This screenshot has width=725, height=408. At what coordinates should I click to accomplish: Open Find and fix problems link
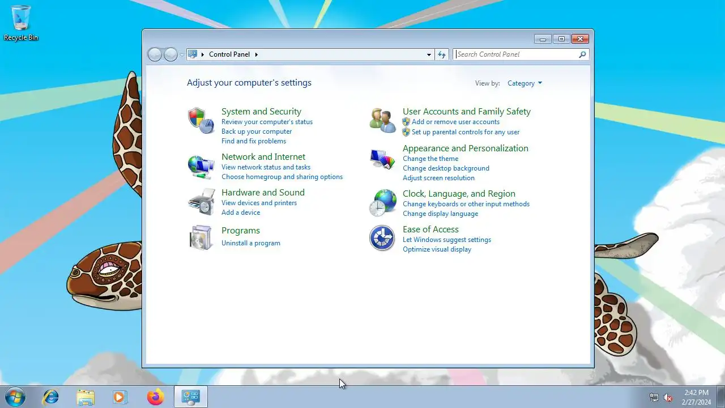click(x=254, y=141)
